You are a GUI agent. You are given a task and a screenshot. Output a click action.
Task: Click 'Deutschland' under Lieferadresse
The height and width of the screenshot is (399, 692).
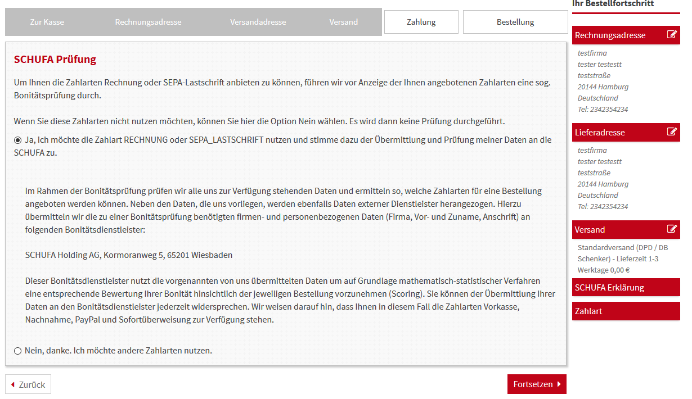tap(598, 195)
